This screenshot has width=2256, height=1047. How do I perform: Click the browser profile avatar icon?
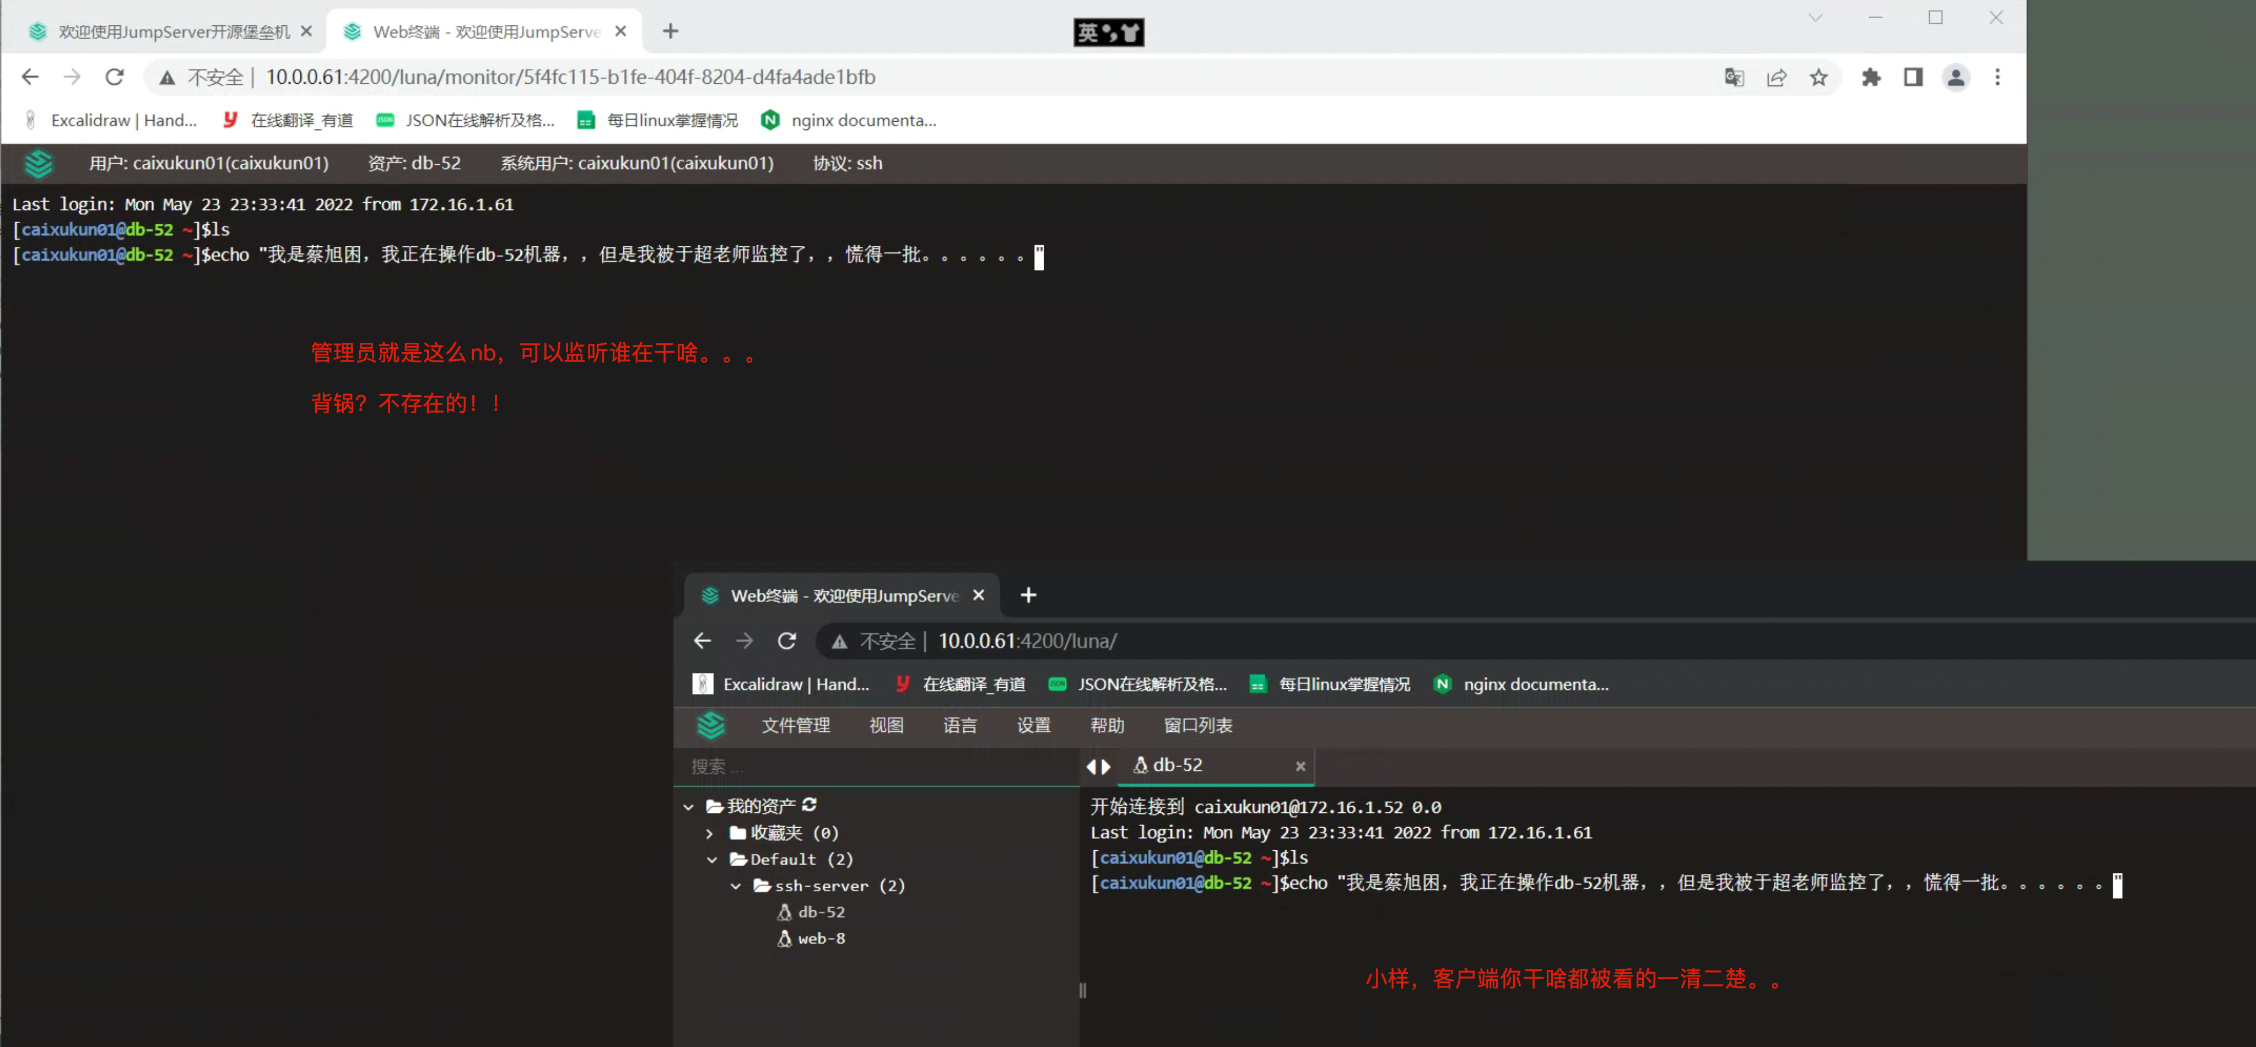coord(1956,77)
